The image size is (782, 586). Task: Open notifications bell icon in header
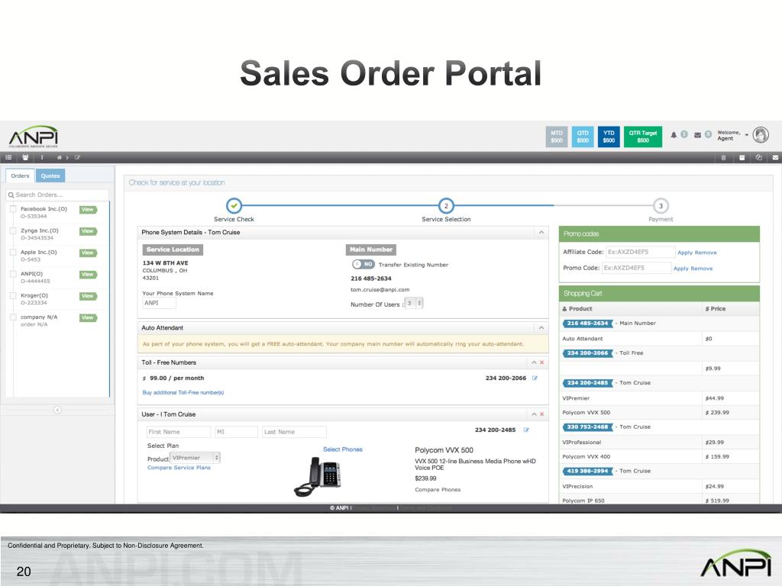tap(674, 135)
